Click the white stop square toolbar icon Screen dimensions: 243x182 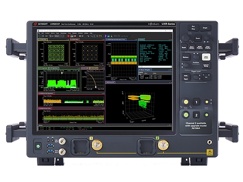click(80, 36)
